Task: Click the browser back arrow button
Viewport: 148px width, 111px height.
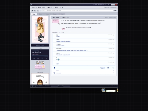Action: (x=32, y=10)
